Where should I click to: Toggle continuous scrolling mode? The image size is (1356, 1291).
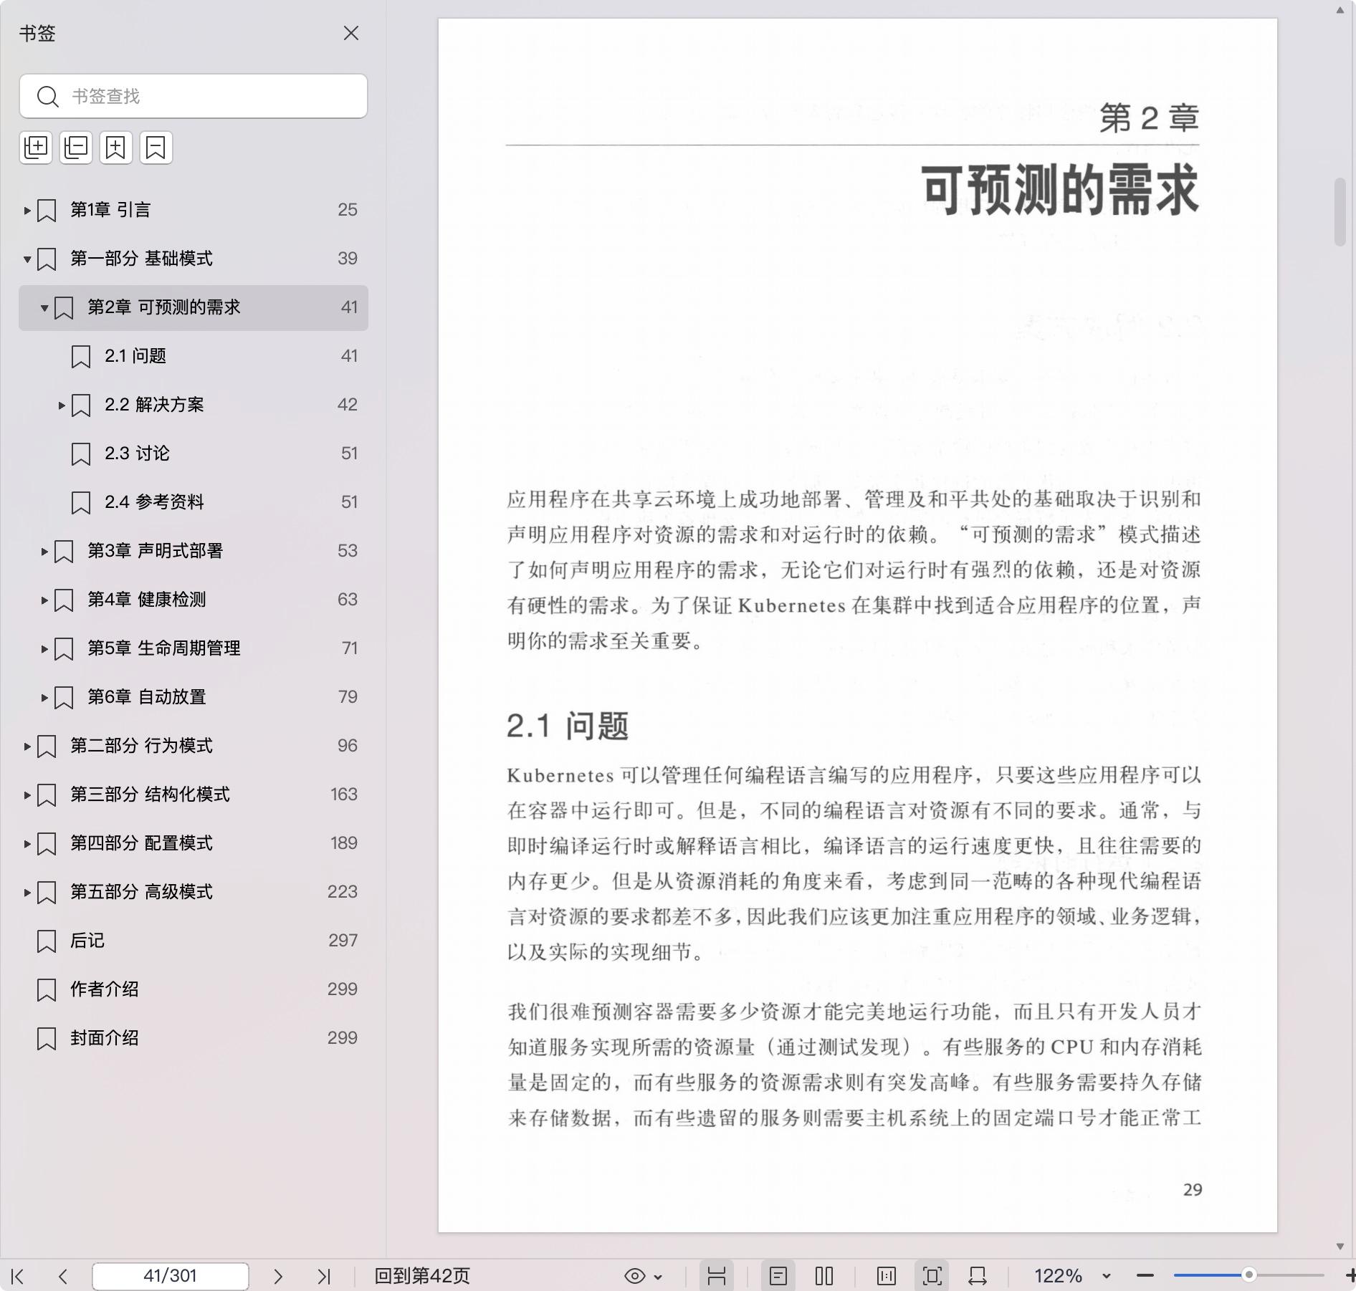(717, 1276)
